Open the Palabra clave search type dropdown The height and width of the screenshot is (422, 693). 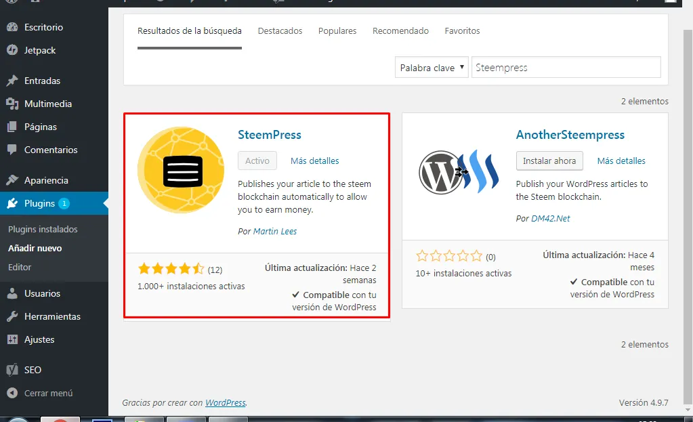click(432, 68)
